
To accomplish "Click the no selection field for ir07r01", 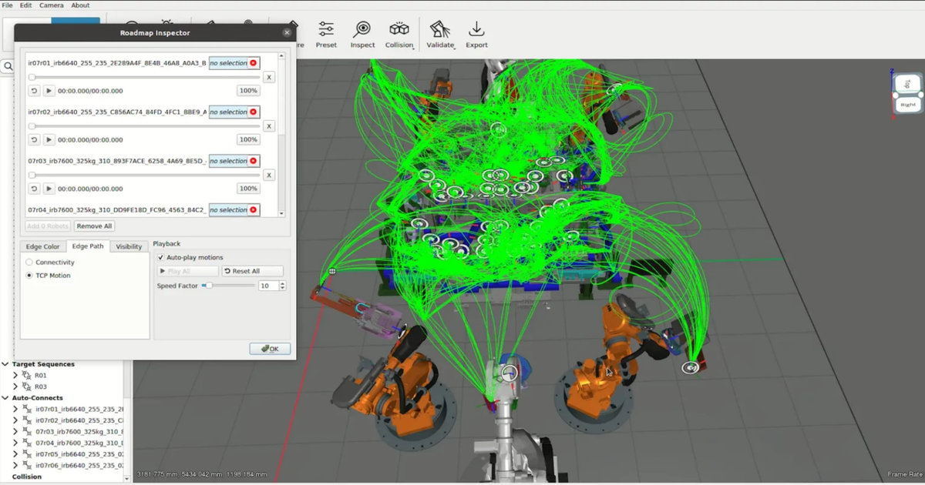I will pos(234,62).
